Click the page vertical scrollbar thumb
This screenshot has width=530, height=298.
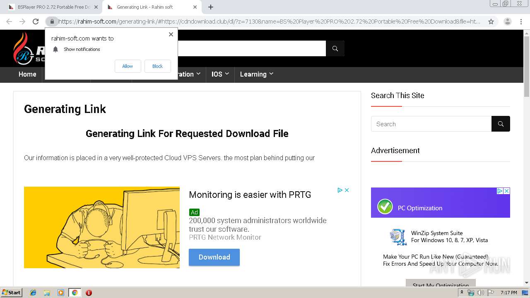(x=527, y=66)
